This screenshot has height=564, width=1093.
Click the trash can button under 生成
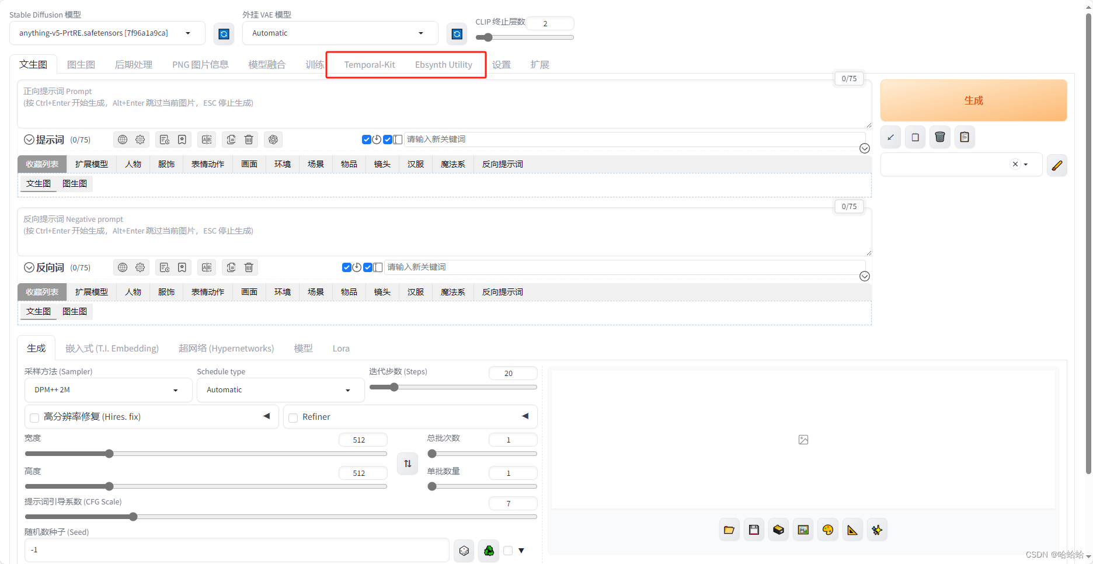[940, 137]
